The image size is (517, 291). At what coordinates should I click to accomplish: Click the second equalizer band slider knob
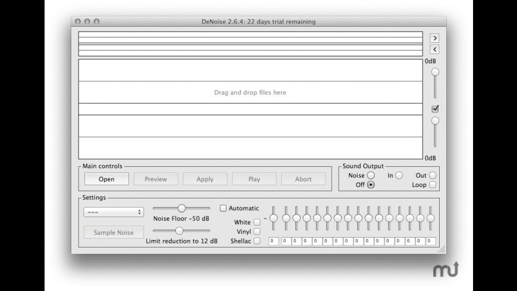click(x=286, y=218)
